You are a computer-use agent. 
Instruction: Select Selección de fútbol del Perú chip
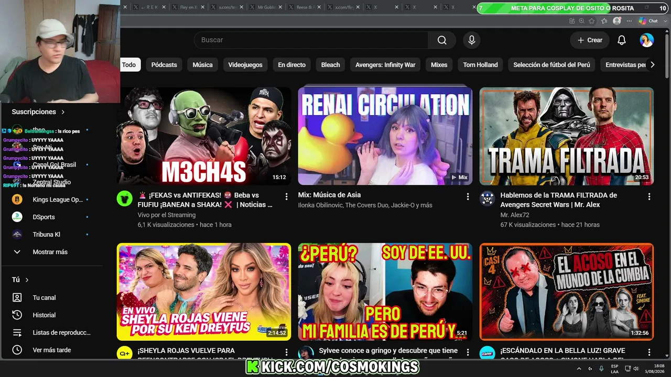coord(551,65)
